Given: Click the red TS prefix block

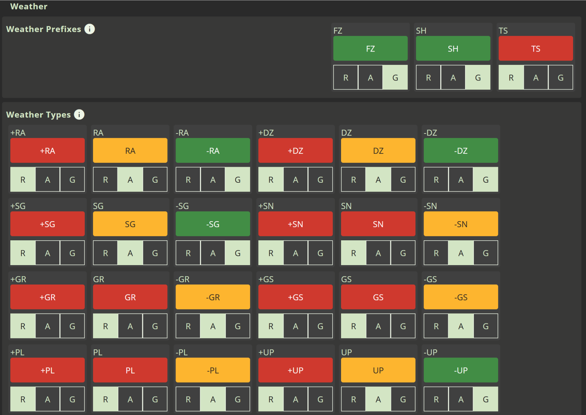Looking at the screenshot, I should (535, 48).
